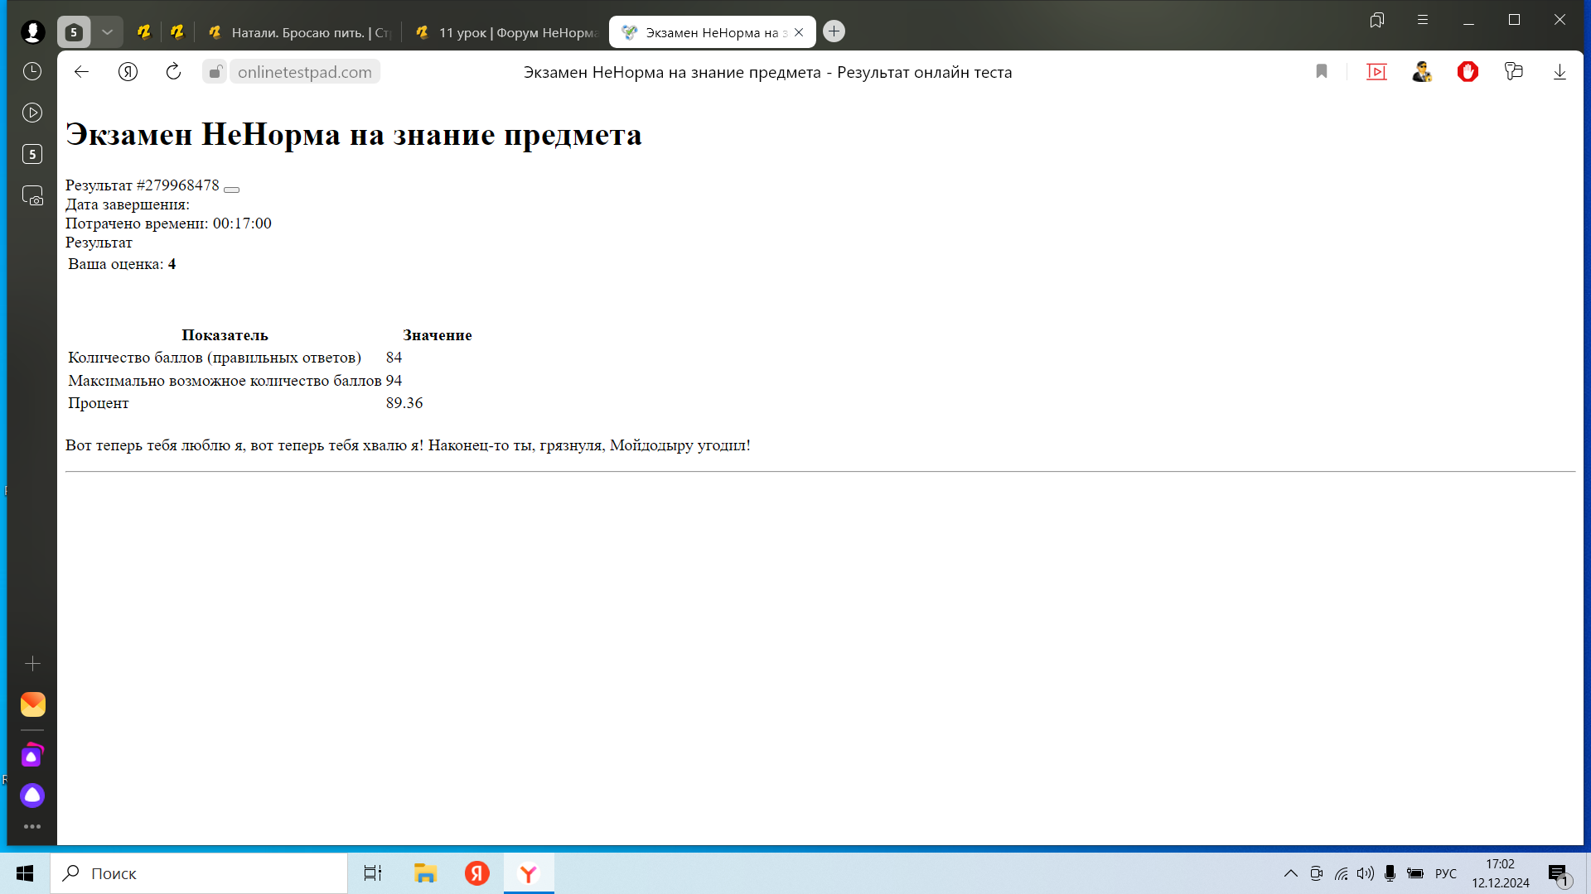Open the browser hamburger menu
This screenshot has width=1591, height=894.
1423,21
